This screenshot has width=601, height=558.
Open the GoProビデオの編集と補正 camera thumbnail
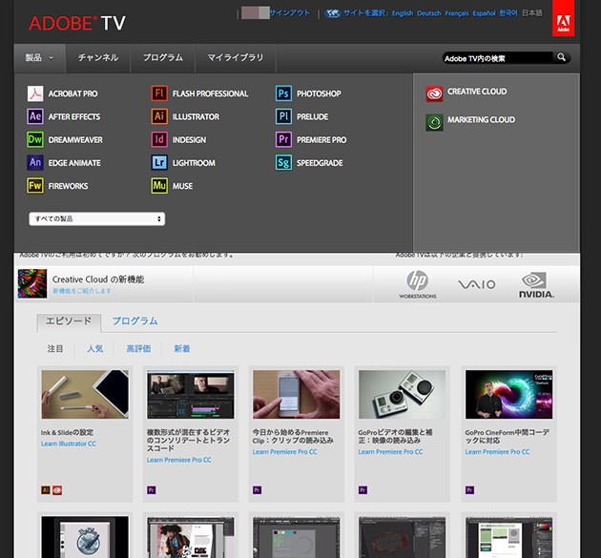point(402,394)
